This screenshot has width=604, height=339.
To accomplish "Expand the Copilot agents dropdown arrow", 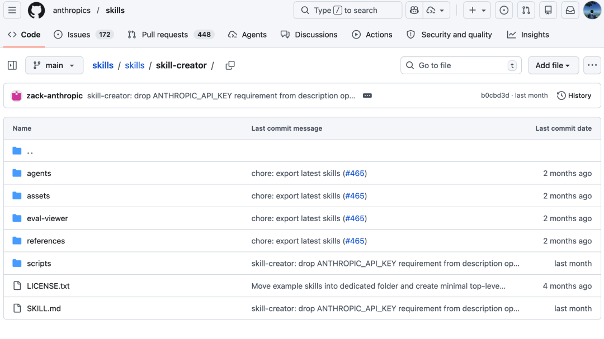I will click(436, 11).
